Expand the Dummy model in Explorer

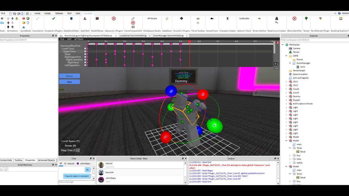coord(286,96)
